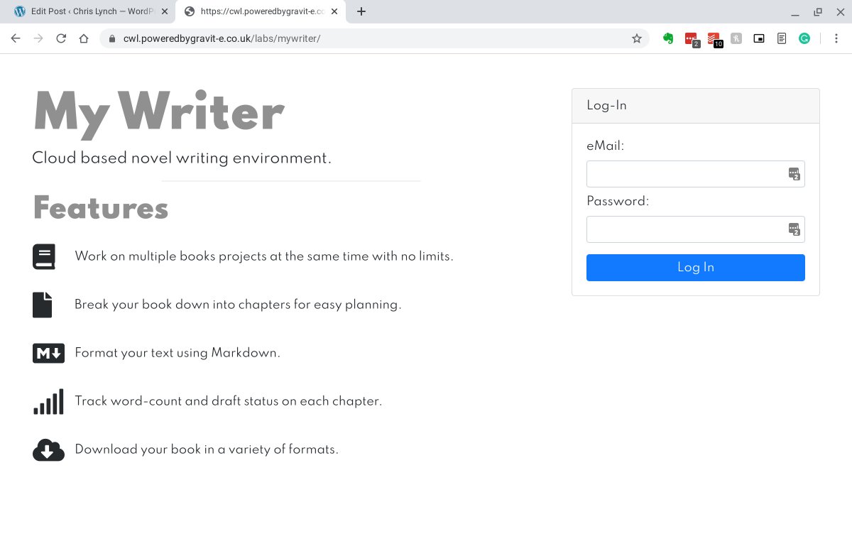852x534 pixels.
Task: Go back to the previous page
Action: [16, 38]
